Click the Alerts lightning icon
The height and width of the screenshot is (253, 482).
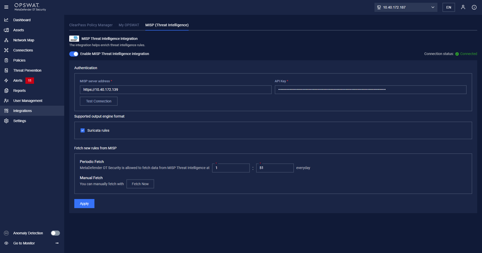click(6, 80)
